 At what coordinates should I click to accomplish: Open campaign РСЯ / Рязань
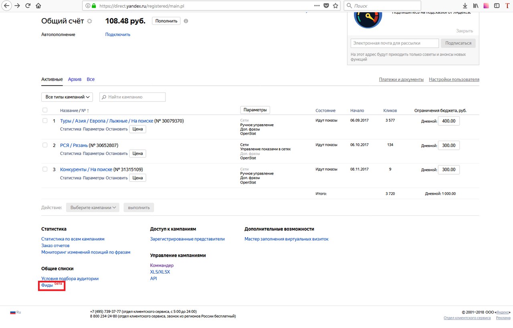(74, 145)
